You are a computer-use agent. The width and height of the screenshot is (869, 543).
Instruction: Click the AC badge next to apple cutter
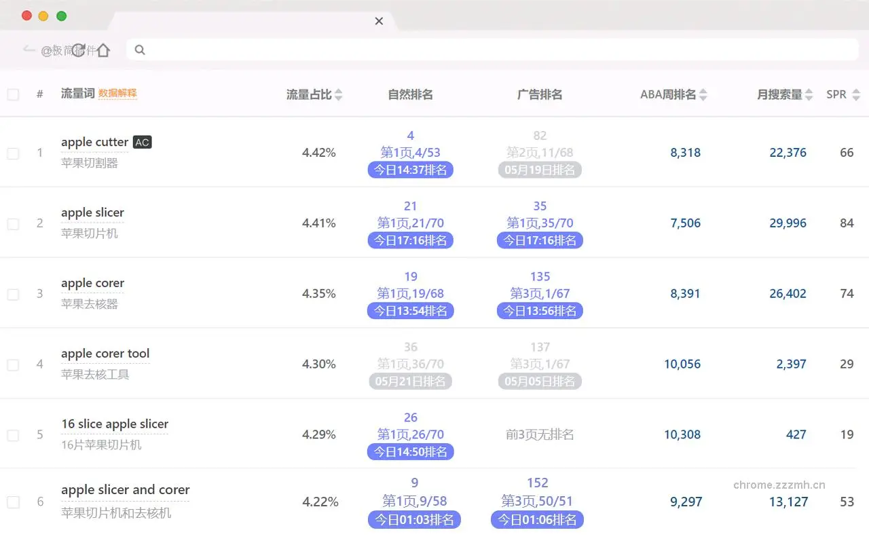coord(142,142)
